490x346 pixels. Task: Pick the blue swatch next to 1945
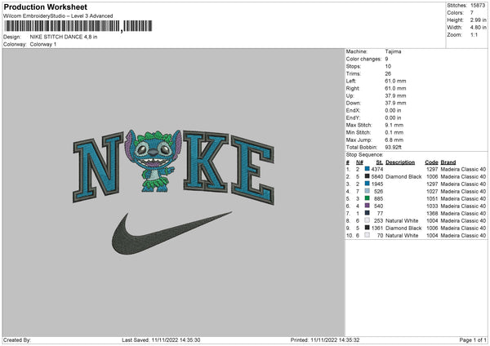click(367, 184)
